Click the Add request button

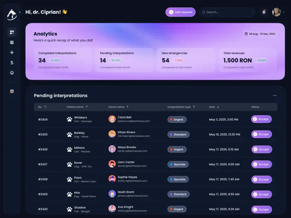pyautogui.click(x=180, y=12)
